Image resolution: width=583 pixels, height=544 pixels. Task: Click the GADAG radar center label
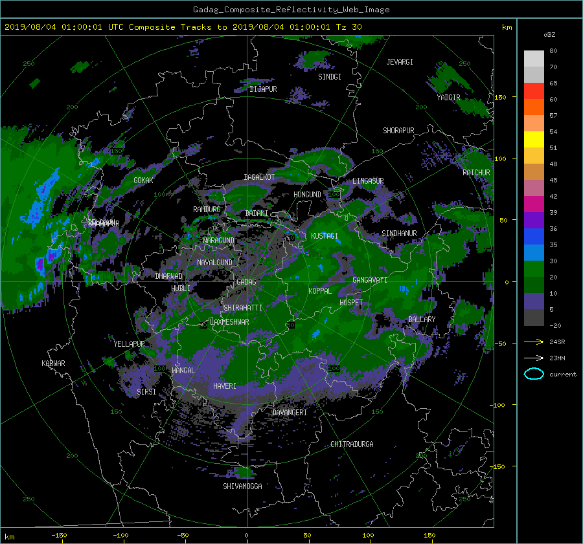click(x=246, y=282)
